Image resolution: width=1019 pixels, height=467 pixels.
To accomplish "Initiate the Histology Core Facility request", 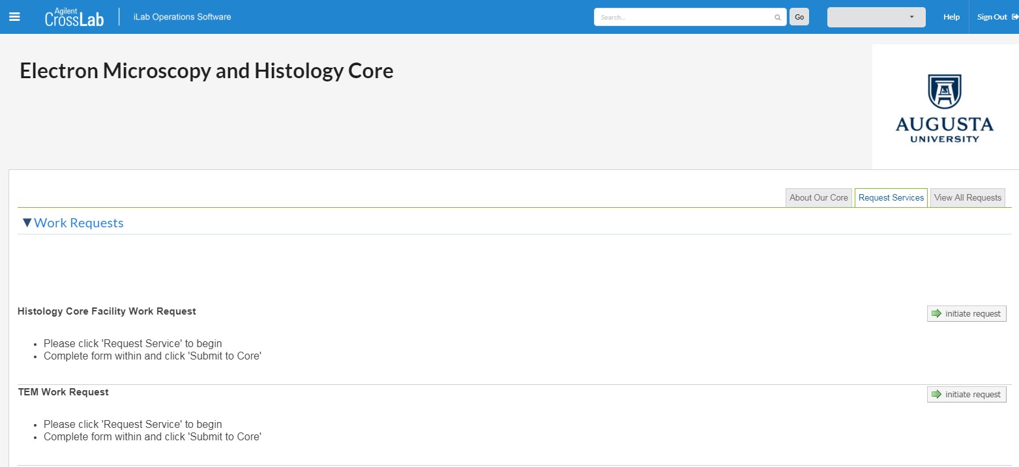I will point(967,314).
